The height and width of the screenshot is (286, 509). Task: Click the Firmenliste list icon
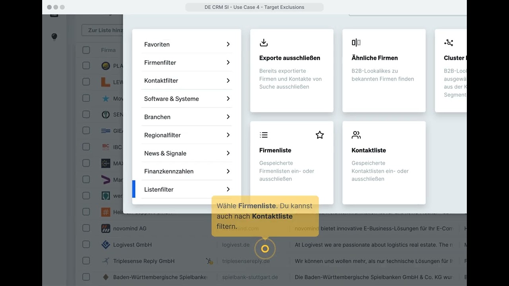(264, 135)
